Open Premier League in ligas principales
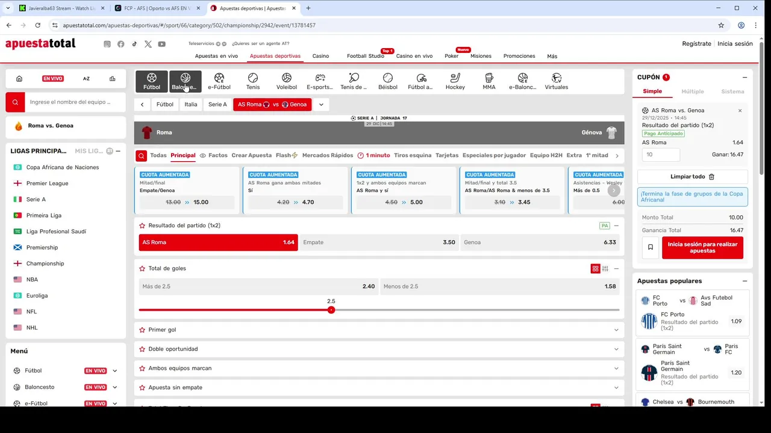 click(47, 183)
